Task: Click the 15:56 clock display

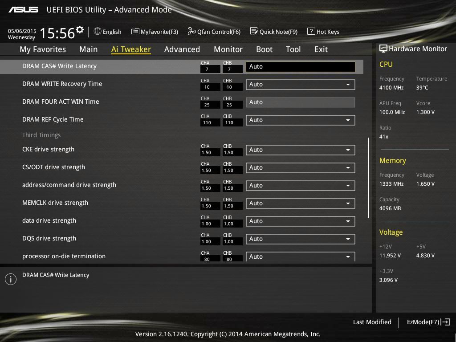Action: click(57, 33)
